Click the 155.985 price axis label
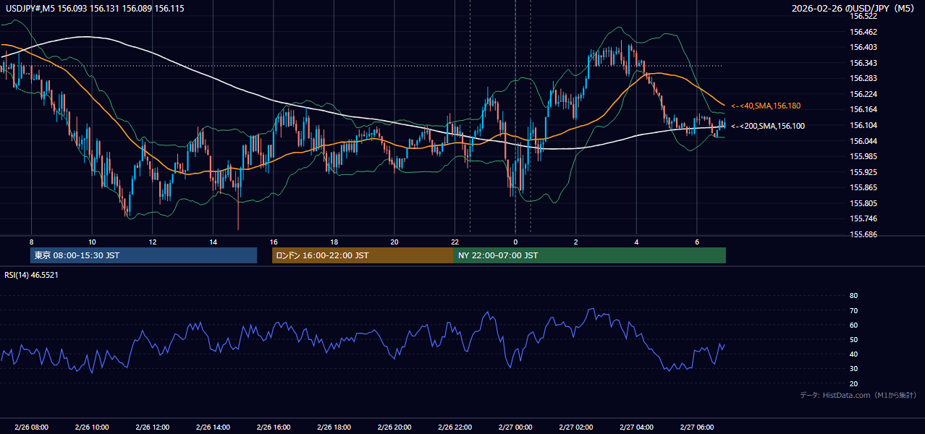Screen dimensions: 925x434 863,156
